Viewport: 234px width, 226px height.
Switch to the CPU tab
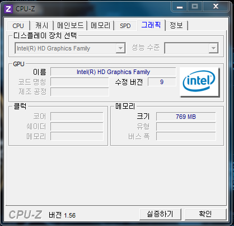18,26
